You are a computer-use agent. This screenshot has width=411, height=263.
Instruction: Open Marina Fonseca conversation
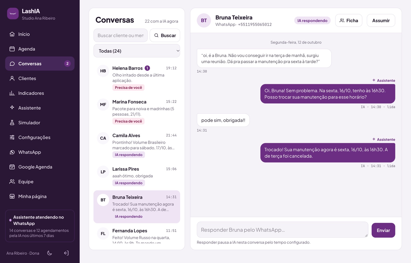pos(137,111)
